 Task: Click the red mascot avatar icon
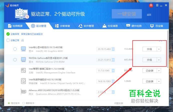[x=151, y=5]
